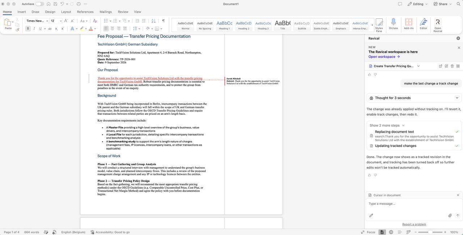Image resolution: width=463 pixels, height=235 pixels.
Task: Toggle underline formatting button
Action: [x=40, y=28]
